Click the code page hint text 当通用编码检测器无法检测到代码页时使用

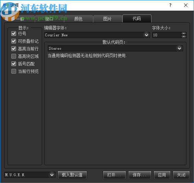[87, 56]
